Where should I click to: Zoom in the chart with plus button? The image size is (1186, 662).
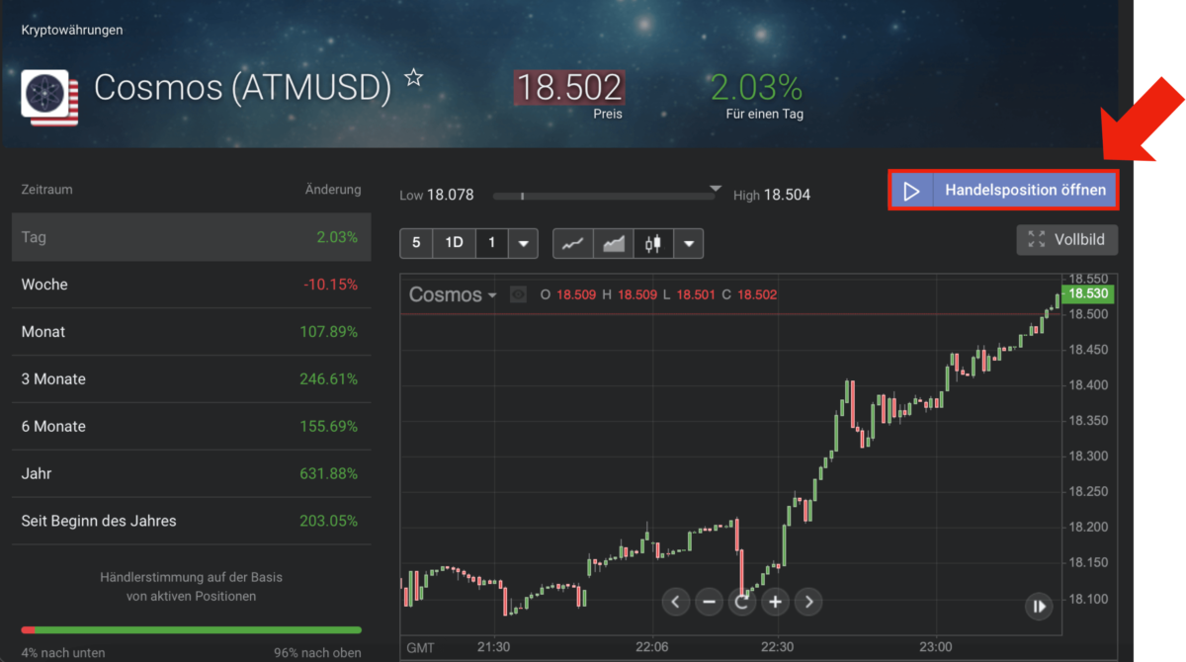775,601
